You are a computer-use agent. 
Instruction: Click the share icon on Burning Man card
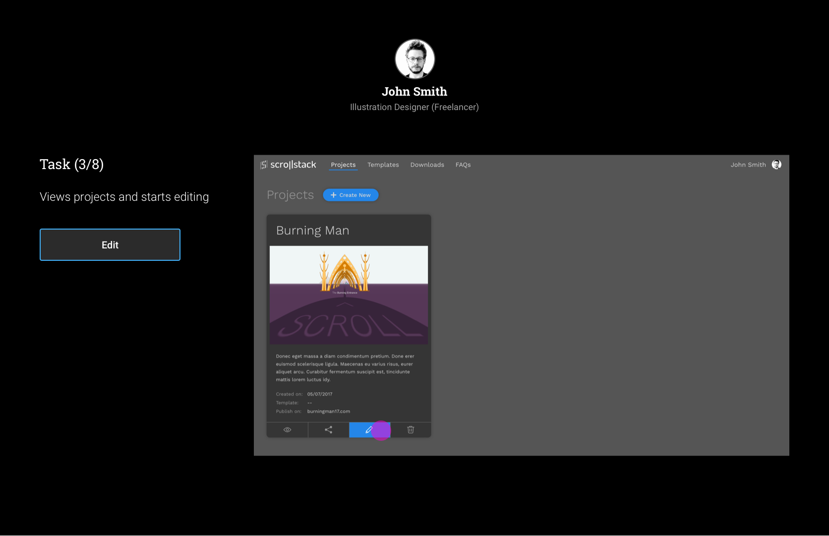pos(328,430)
